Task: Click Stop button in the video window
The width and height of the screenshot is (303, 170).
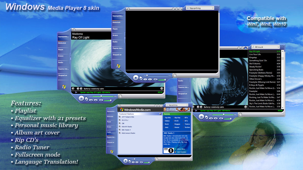Action: point(141,79)
